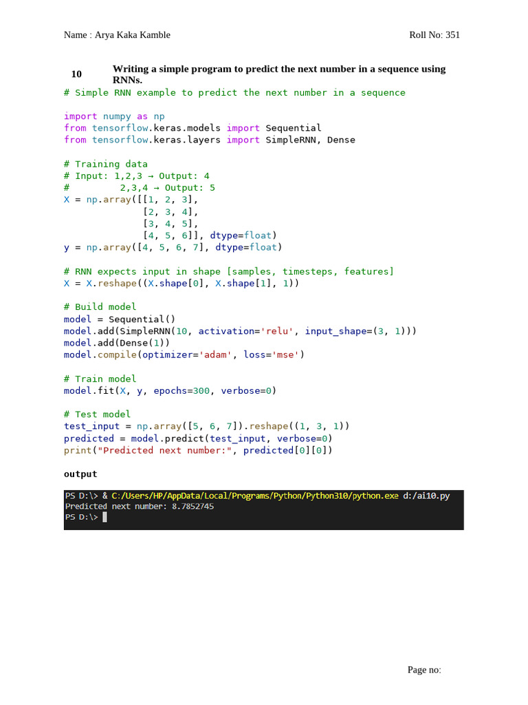This screenshot has height=705, width=528.
Task: Click the 'model.fit(X, y, epochs=300' line
Action: tap(170, 391)
